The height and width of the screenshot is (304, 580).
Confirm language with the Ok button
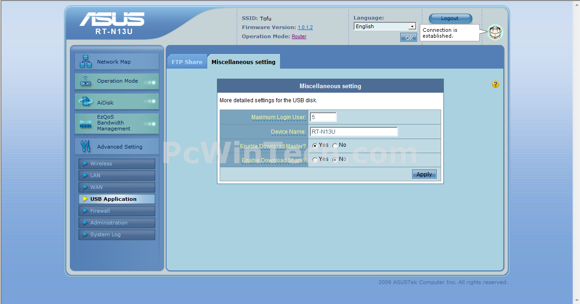[408, 38]
